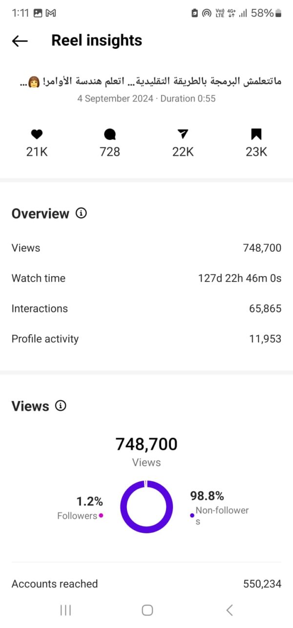Tap the Android home button
The width and height of the screenshot is (293, 628).
147,610
